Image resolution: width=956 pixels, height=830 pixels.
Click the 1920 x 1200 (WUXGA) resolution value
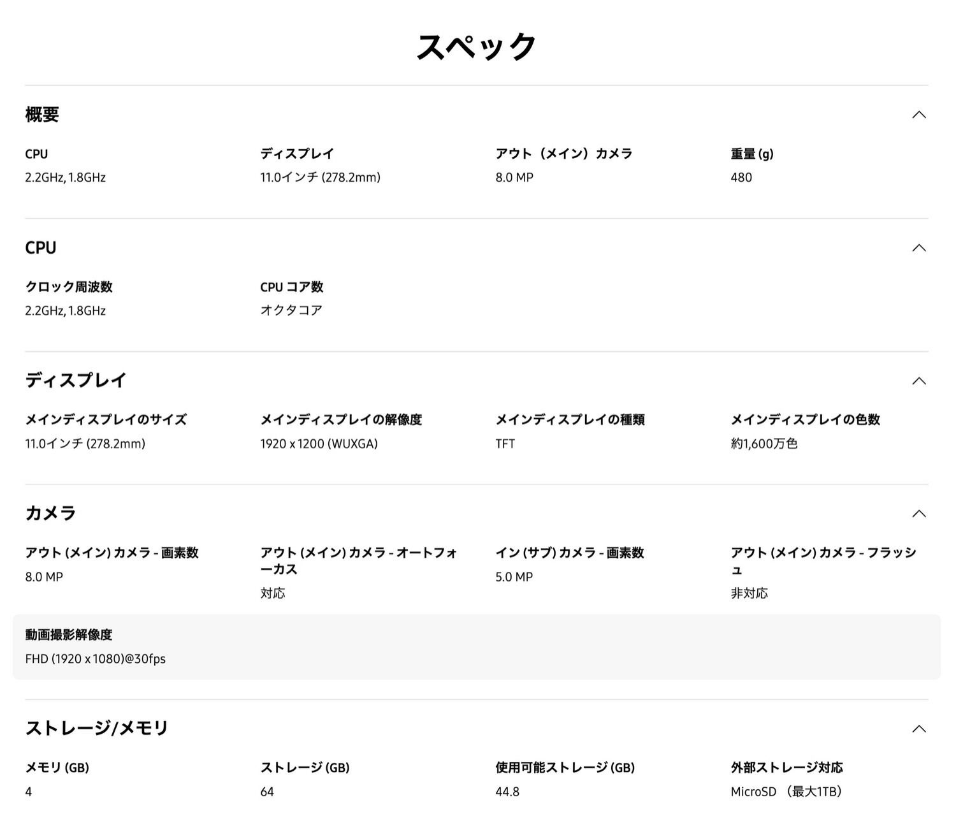pyautogui.click(x=319, y=444)
